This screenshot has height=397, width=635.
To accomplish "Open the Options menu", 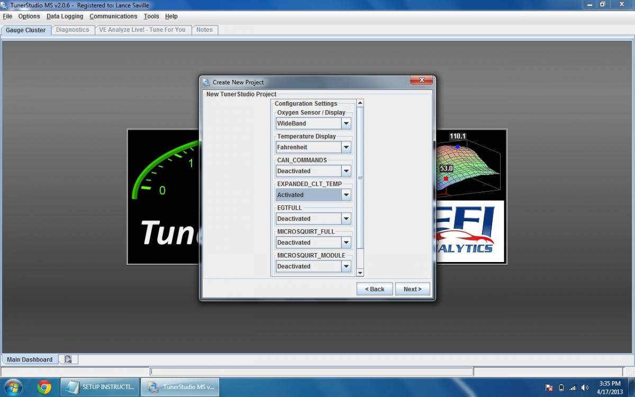I will (29, 16).
